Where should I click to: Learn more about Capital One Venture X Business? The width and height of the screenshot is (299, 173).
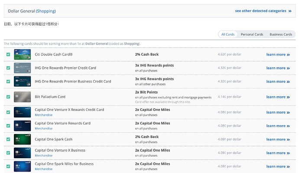click(x=278, y=153)
